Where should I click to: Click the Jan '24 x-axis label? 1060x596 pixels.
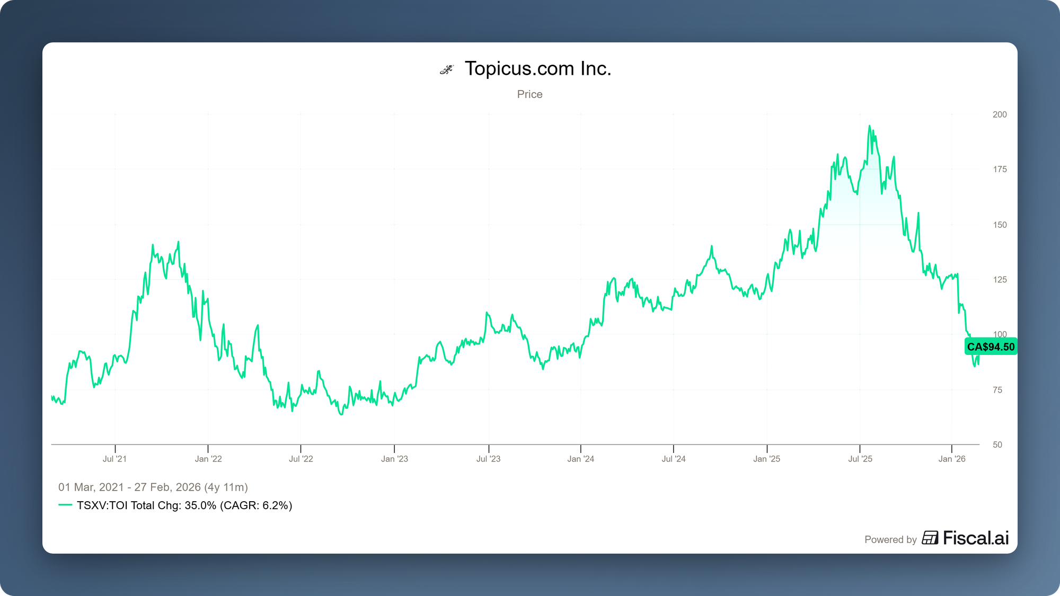click(x=580, y=459)
